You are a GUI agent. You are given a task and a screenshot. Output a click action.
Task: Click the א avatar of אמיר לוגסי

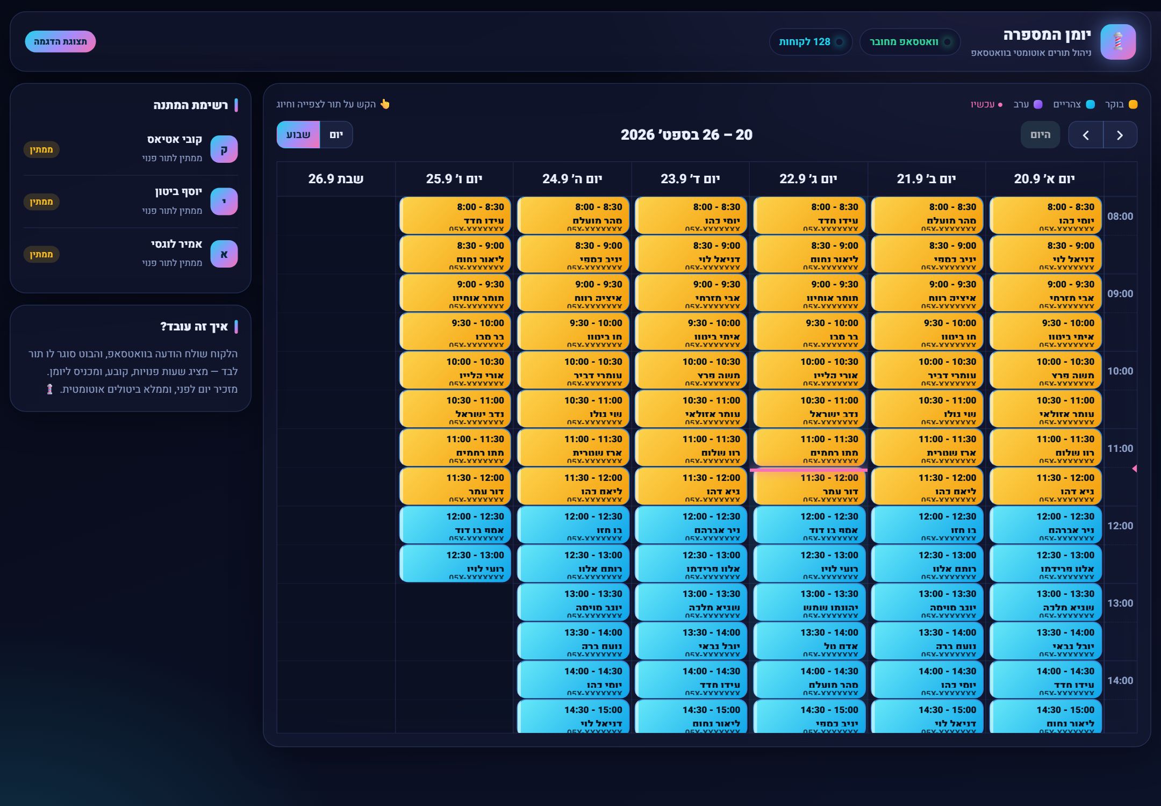coord(224,254)
